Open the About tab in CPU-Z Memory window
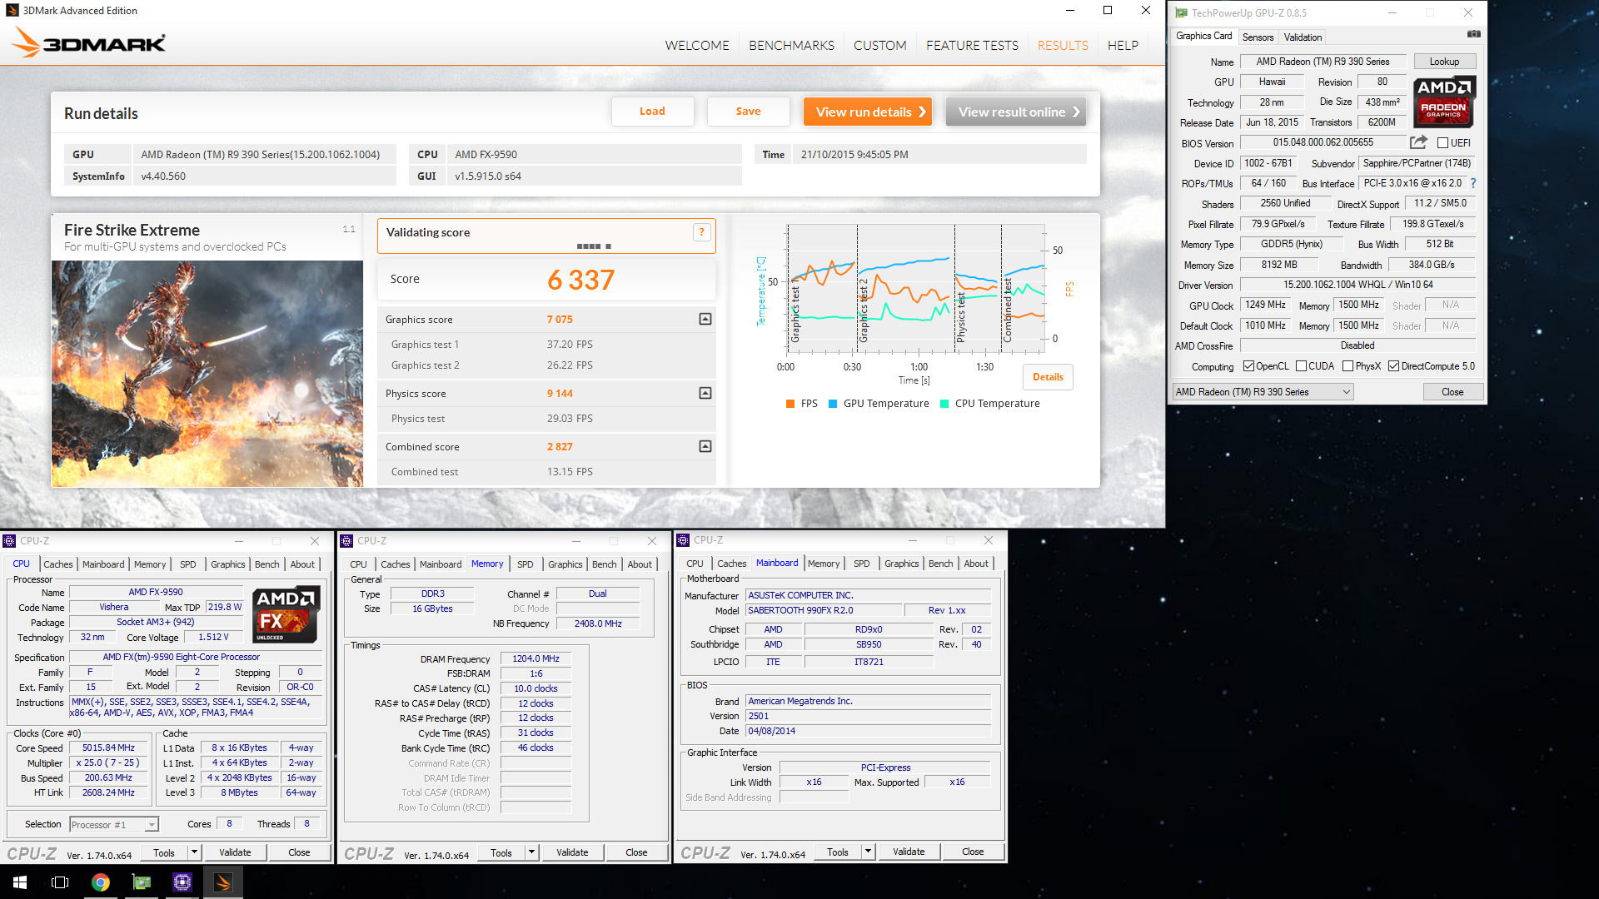This screenshot has height=899, width=1599. coord(640,564)
